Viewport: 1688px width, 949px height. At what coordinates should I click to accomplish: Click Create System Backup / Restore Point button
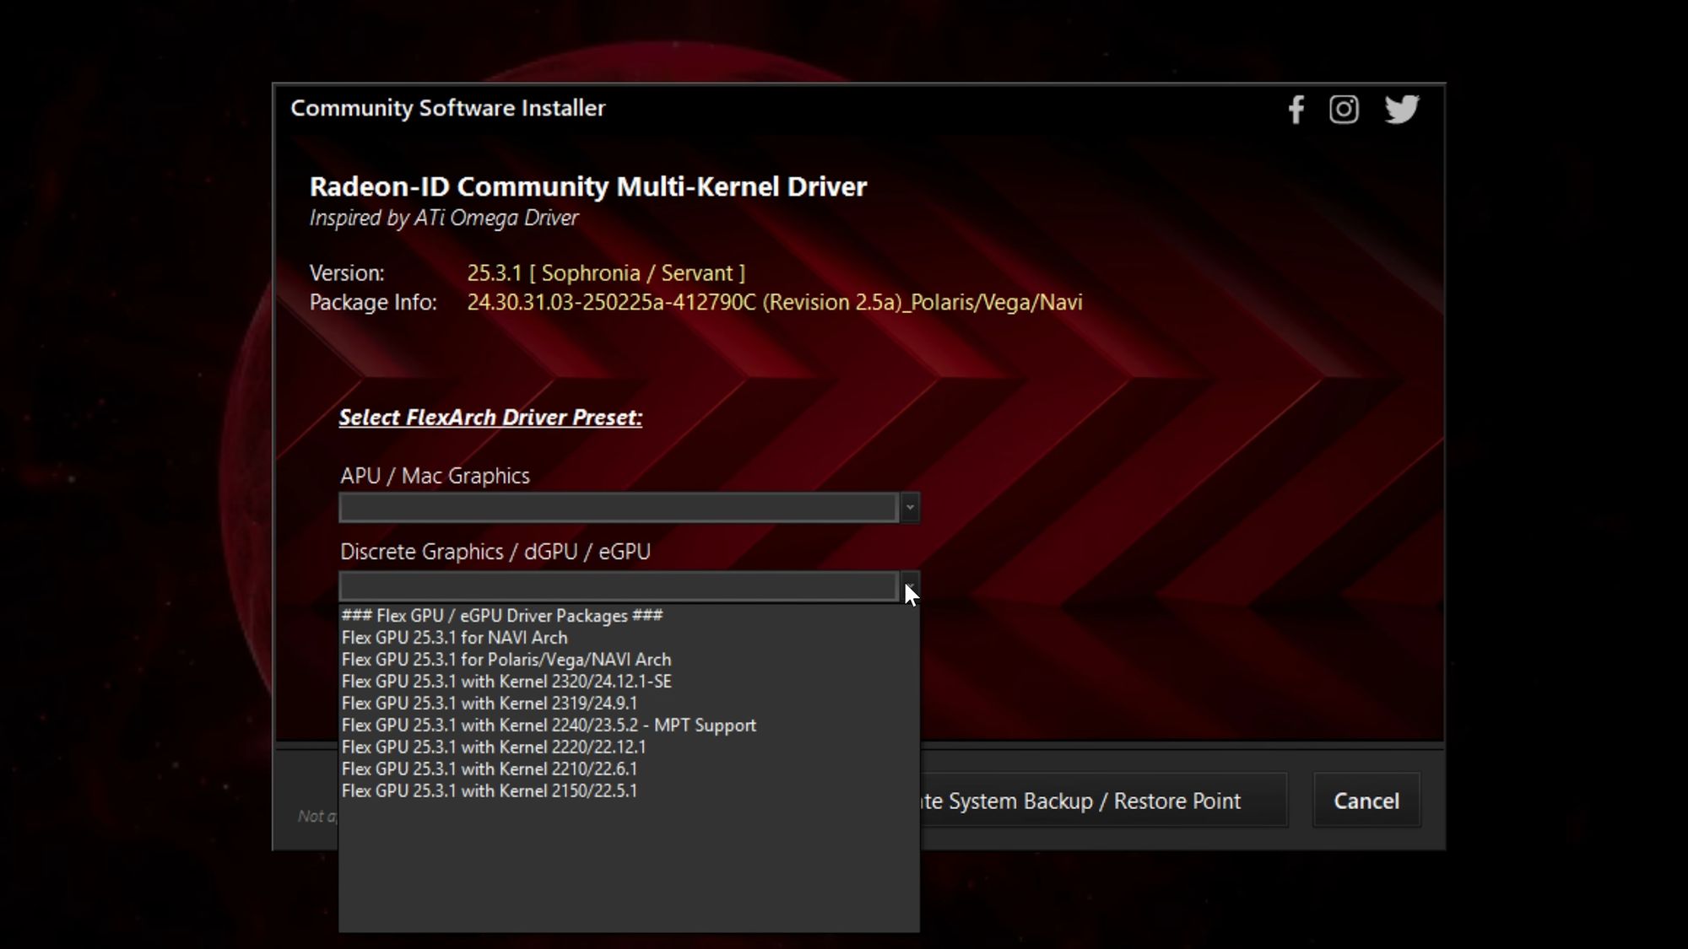pos(1097,801)
